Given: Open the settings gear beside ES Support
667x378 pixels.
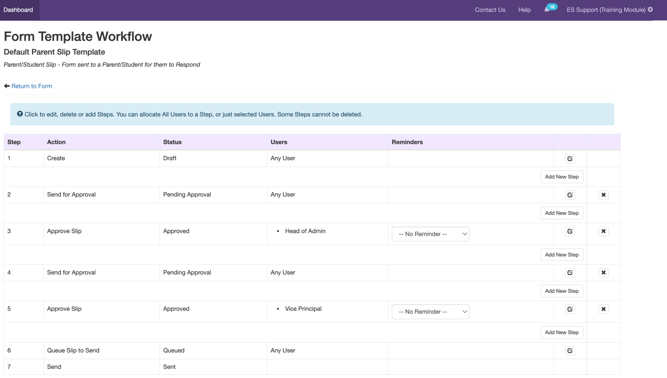Looking at the screenshot, I should click(x=650, y=10).
